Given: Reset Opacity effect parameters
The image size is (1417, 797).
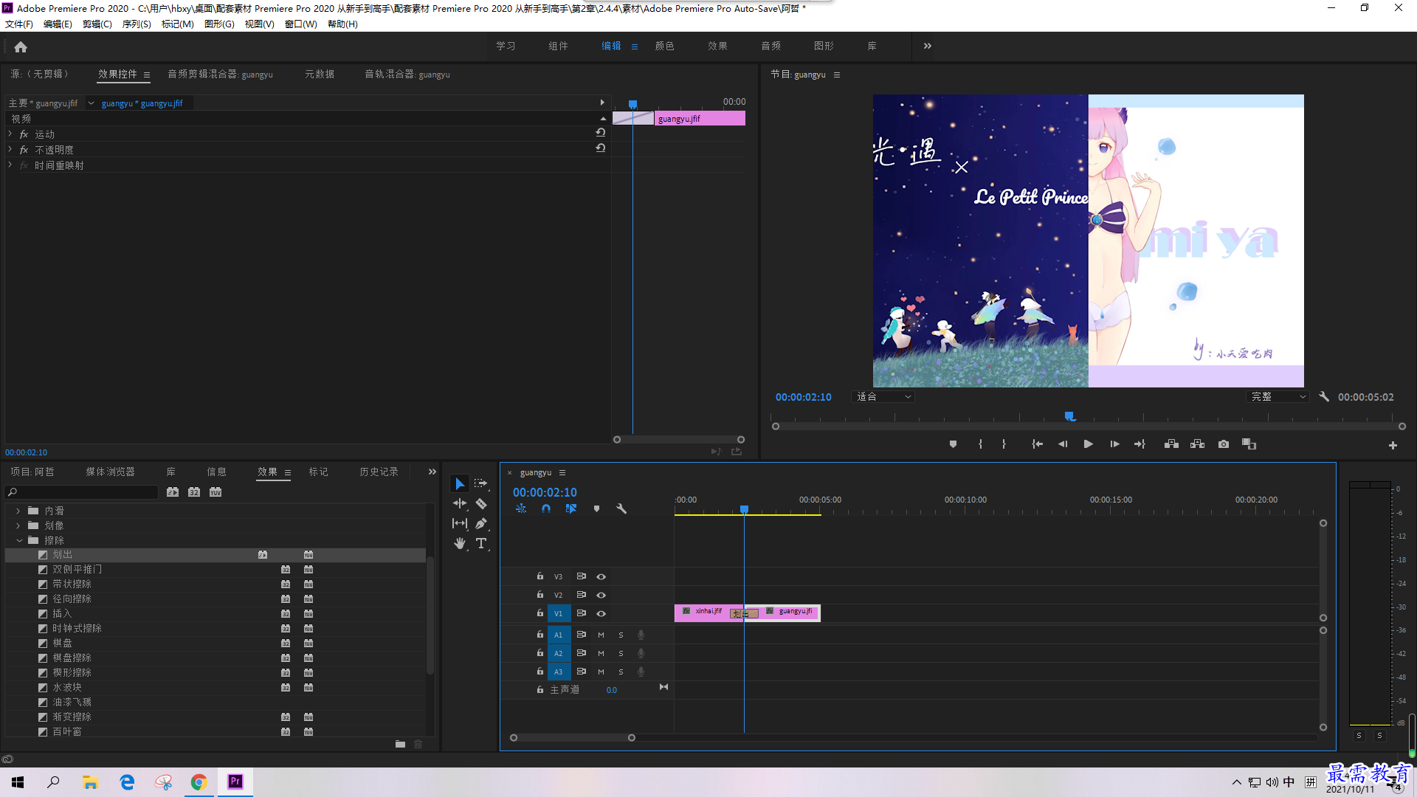Looking at the screenshot, I should tap(601, 148).
